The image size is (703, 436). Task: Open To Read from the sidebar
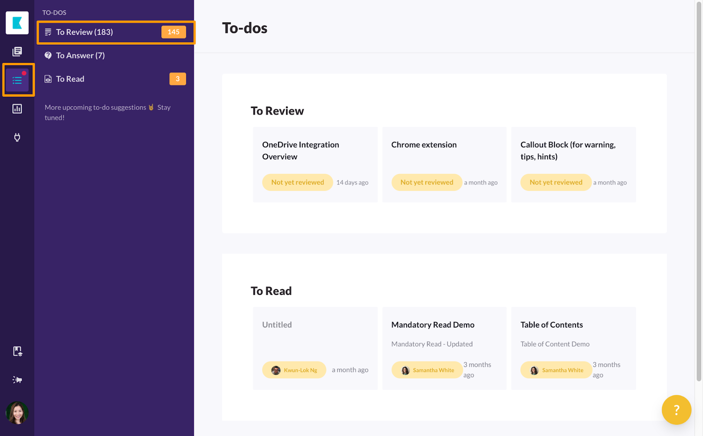tap(69, 79)
